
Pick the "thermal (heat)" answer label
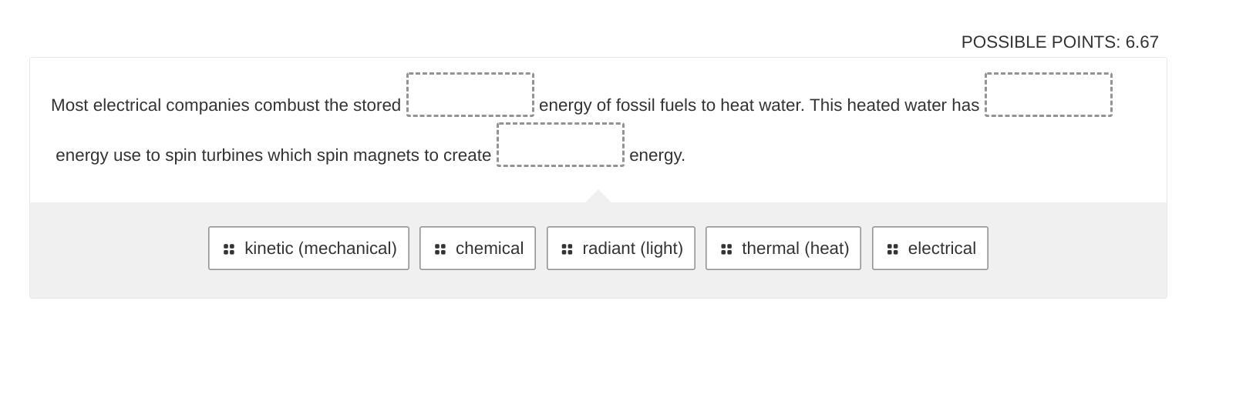[x=795, y=249]
